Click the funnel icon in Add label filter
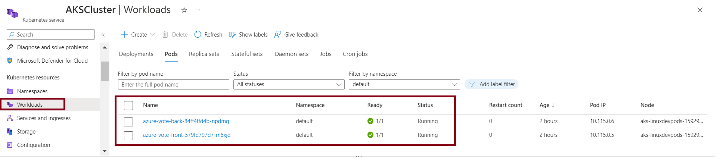 pyautogui.click(x=472, y=84)
